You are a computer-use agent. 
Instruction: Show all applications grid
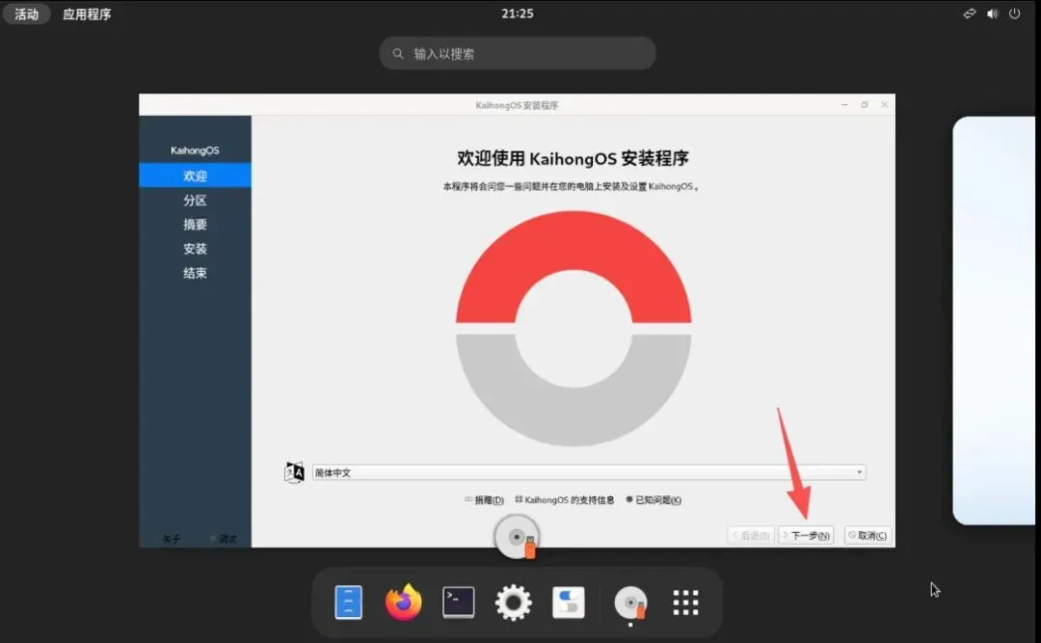tap(686, 603)
